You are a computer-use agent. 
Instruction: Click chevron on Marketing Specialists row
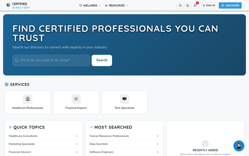coord(77,144)
